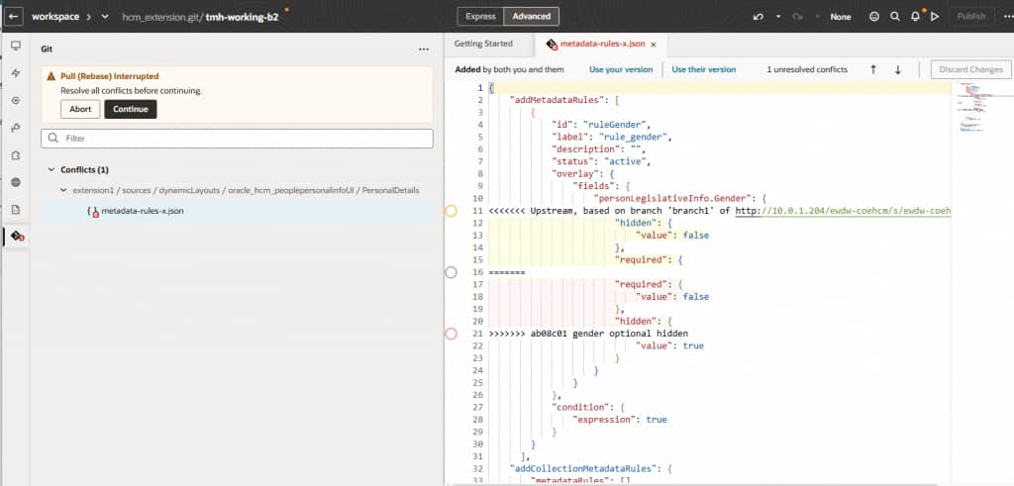Screen dimensions: 1014x486
Task: Click the 'Pull (Rebase) Interrupted' heading
Action: click(110, 76)
